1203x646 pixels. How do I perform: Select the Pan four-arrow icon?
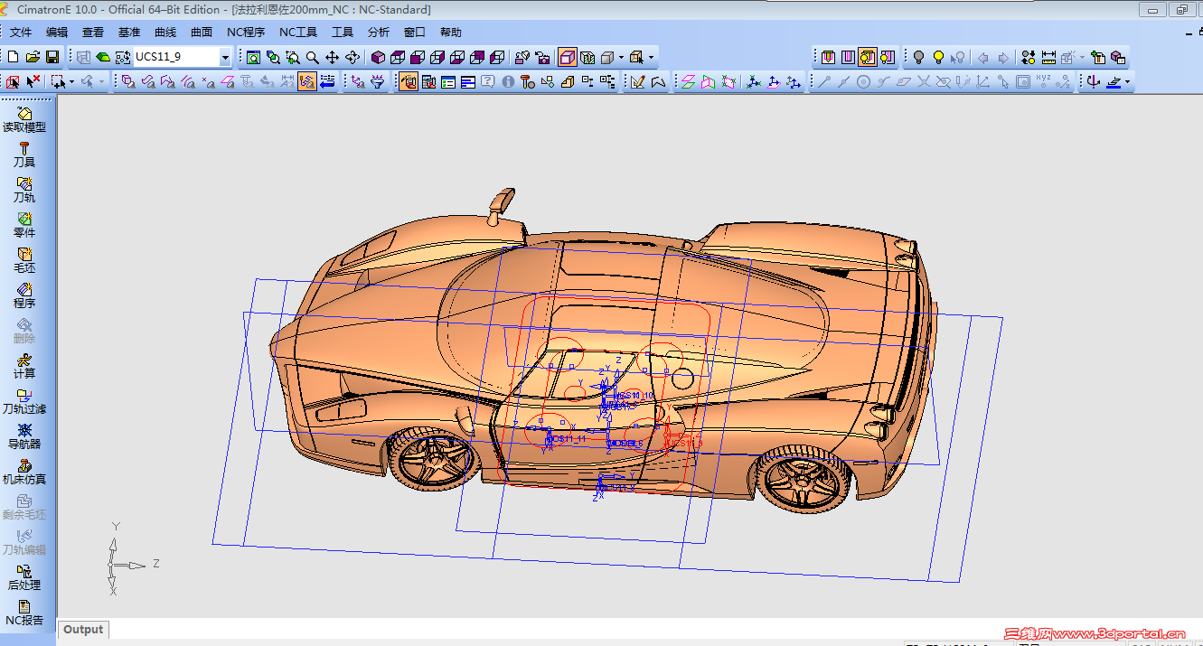[x=332, y=57]
